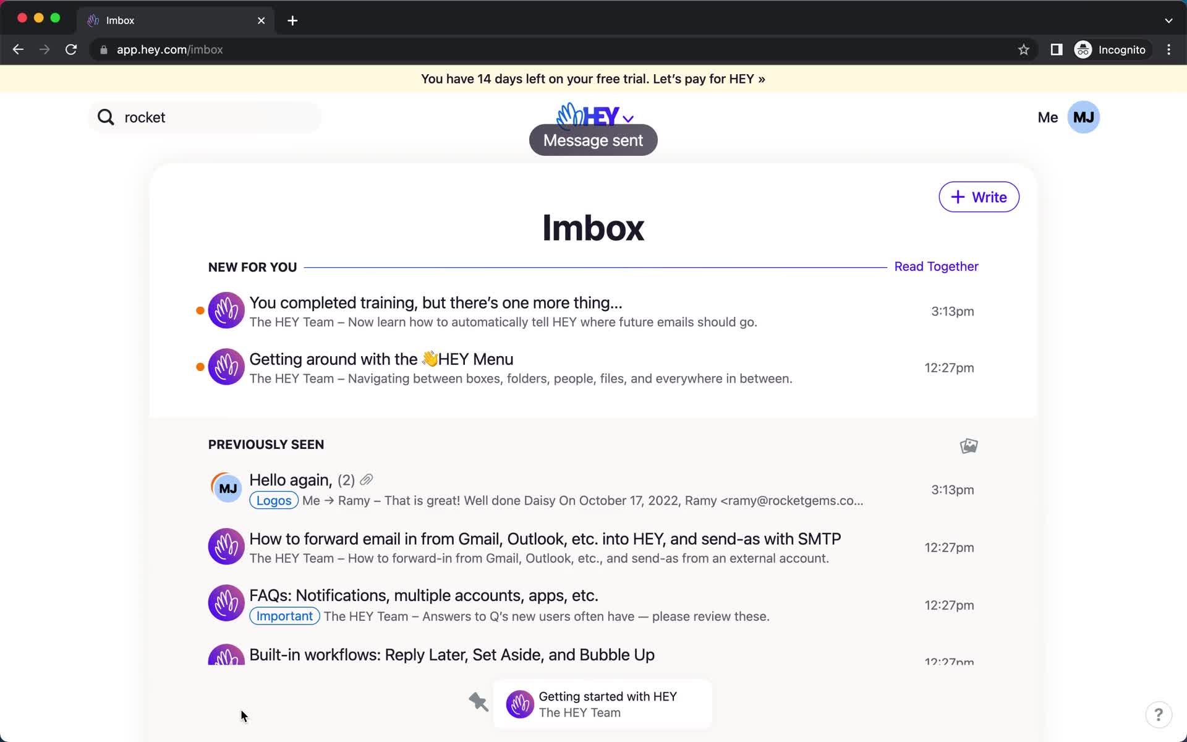The image size is (1187, 742).
Task: Click the unread dot on first NEW FOR YOU email
Action: coord(200,310)
